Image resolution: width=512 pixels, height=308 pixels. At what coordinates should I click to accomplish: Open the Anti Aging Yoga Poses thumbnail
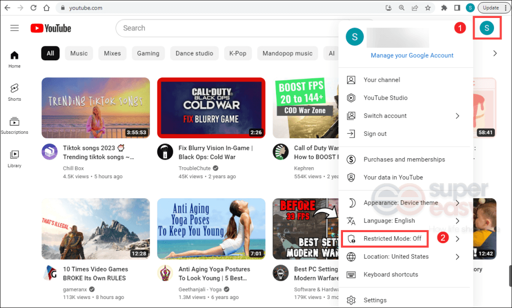click(211, 229)
